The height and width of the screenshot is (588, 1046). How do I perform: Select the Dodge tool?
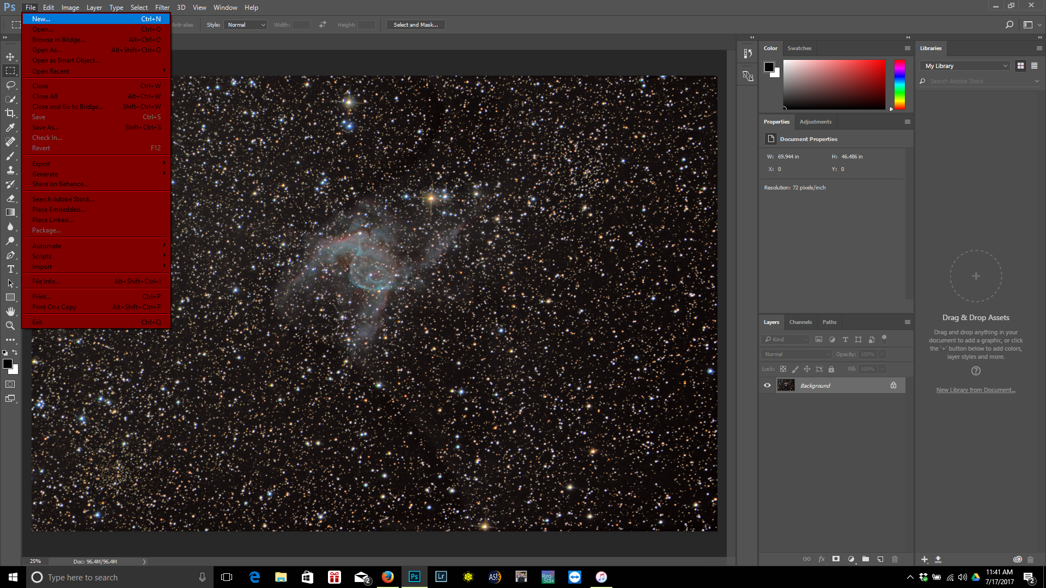10,241
